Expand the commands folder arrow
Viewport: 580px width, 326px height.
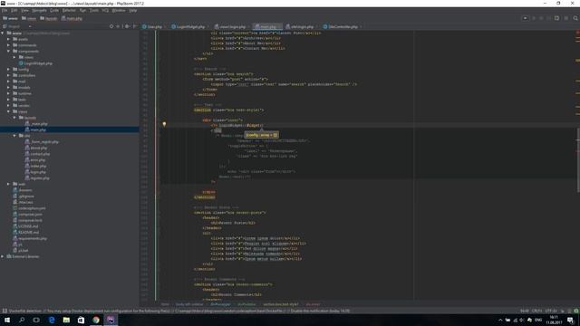(8, 45)
